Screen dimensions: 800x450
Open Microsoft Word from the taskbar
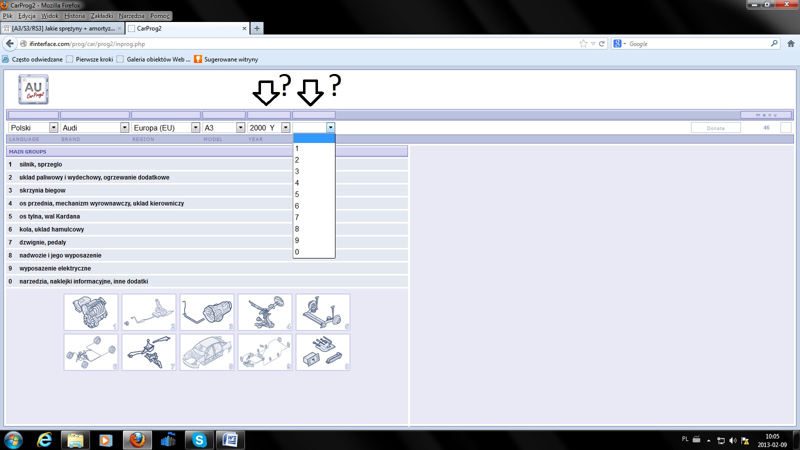(x=230, y=440)
